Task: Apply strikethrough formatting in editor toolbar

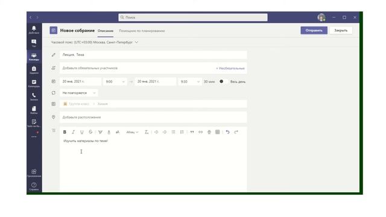Action: pyautogui.click(x=90, y=132)
